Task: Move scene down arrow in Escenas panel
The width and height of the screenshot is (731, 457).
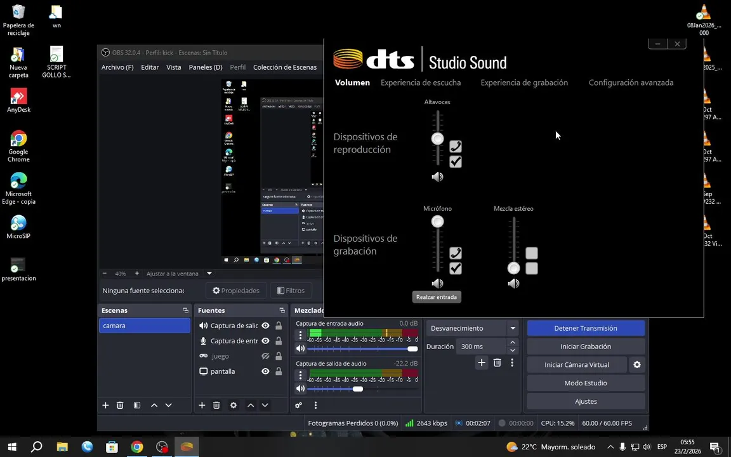Action: tap(169, 405)
